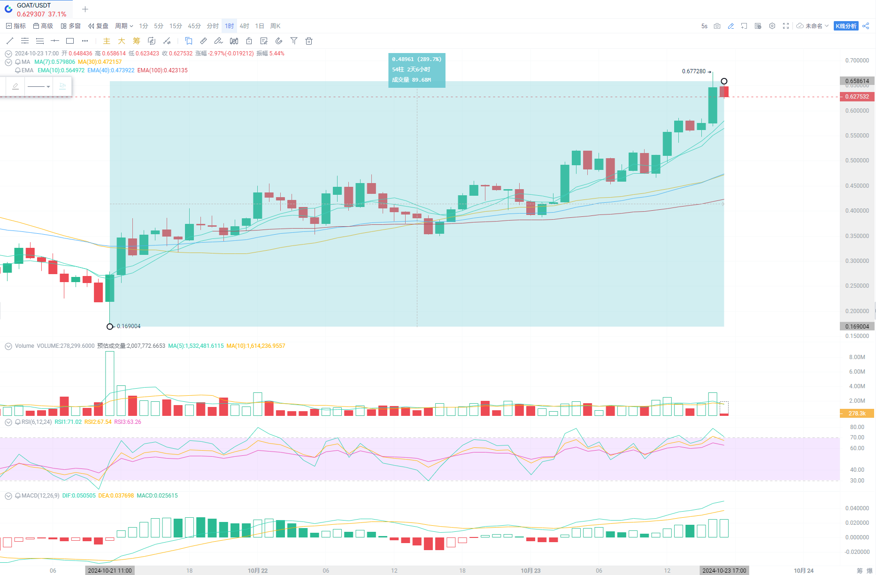Open the GOAT/USDT chart tab
This screenshot has height=575, width=876.
pyautogui.click(x=36, y=9)
